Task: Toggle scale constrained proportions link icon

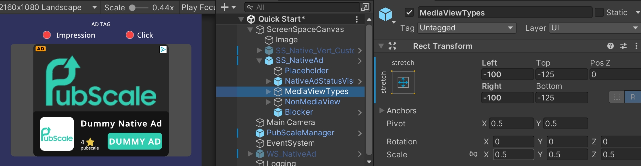Action: coord(473,154)
